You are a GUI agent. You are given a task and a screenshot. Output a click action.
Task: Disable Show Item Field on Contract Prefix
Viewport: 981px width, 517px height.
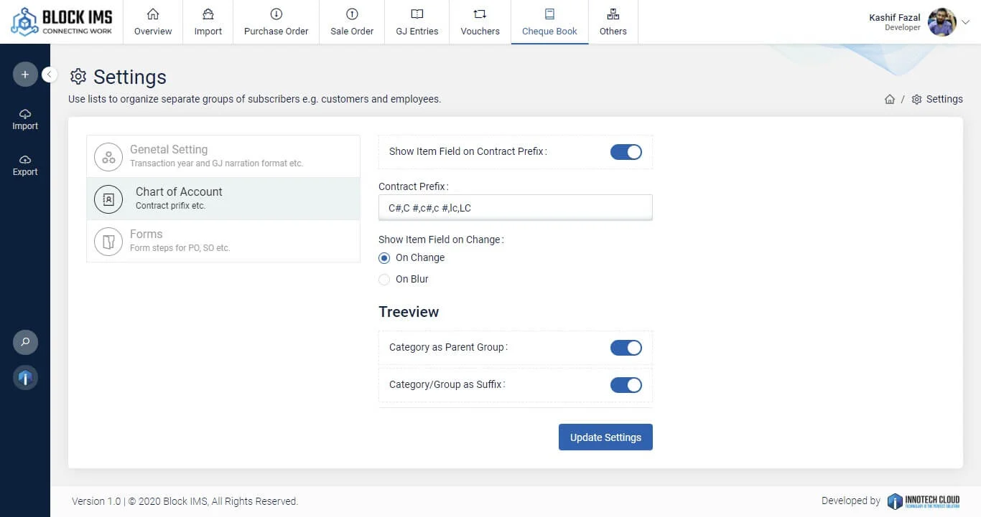(x=626, y=152)
